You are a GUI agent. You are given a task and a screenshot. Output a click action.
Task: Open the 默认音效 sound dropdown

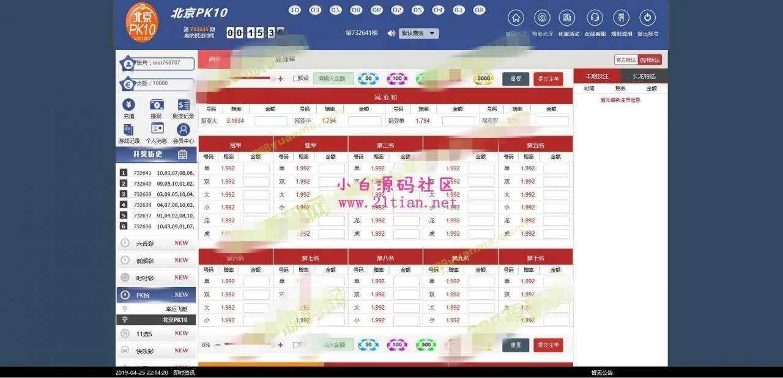pyautogui.click(x=419, y=34)
